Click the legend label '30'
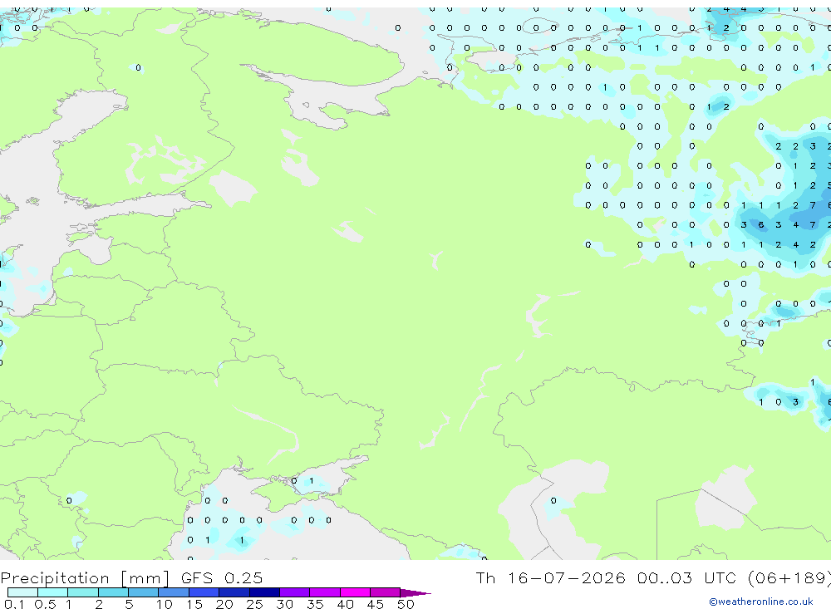The image size is (831, 609). pyautogui.click(x=284, y=604)
